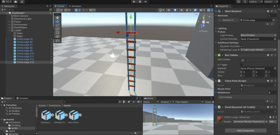Select the Rect tool in scene toolbar

(57, 33)
